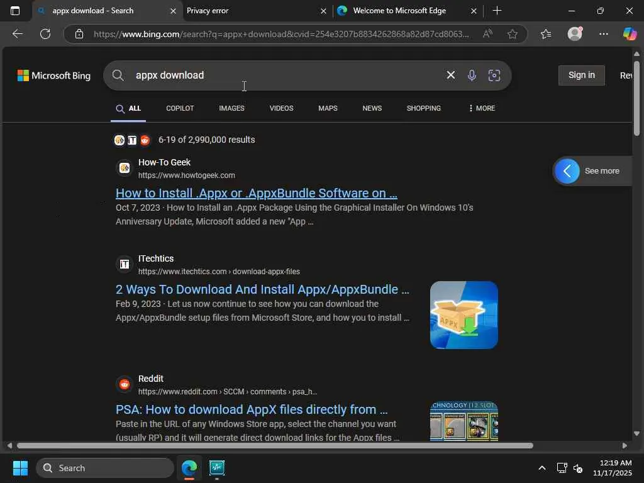
Task: Click the How-To Geek site favicon
Action: (x=125, y=168)
